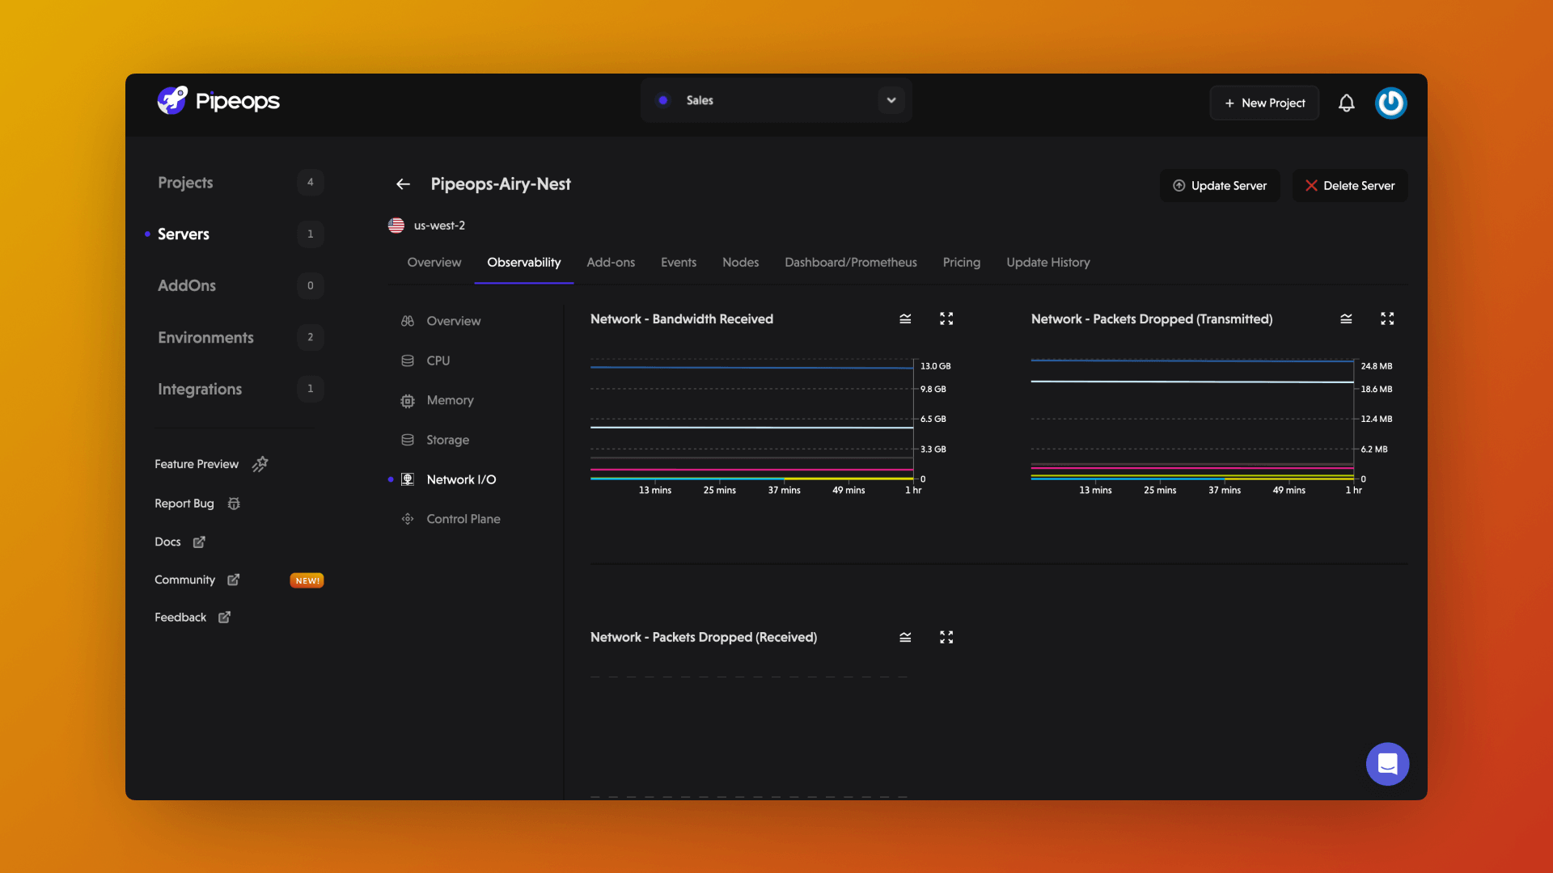Click the Control Plane icon
This screenshot has height=873, width=1553.
(x=408, y=519)
